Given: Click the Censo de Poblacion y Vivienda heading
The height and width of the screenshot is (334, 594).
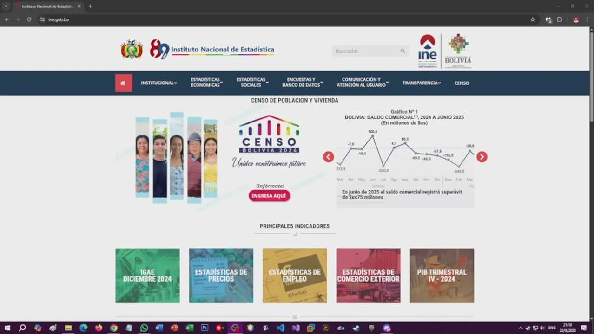Looking at the screenshot, I should pyautogui.click(x=295, y=100).
